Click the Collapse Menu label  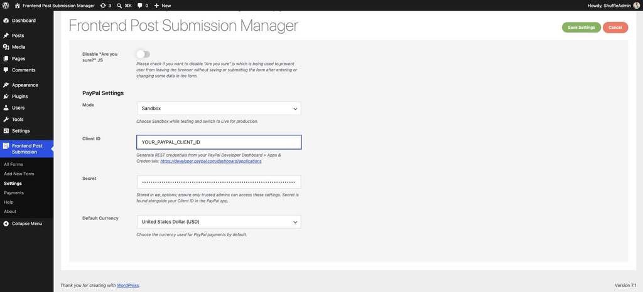[x=26, y=224]
